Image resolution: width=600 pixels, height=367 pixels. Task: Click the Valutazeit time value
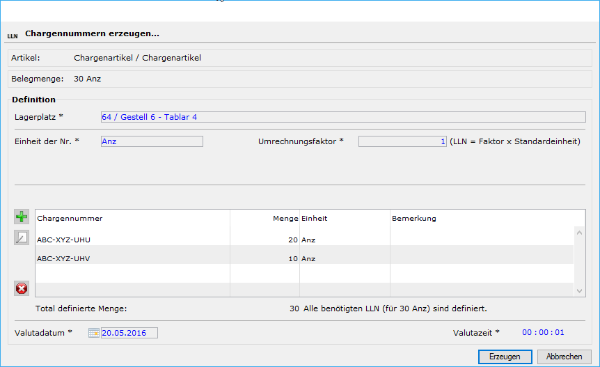tap(543, 333)
